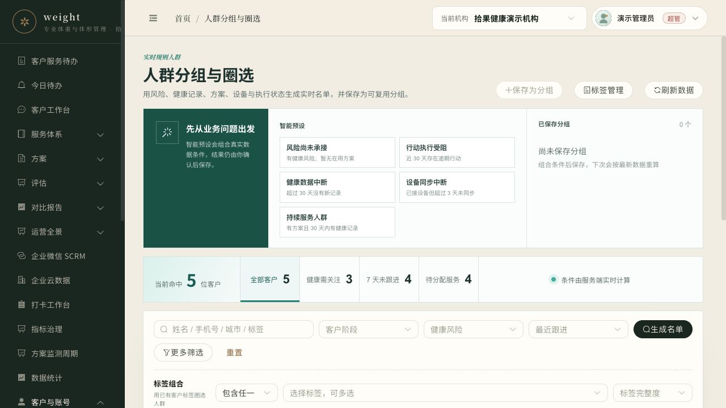
Task: Click the loading spinner icon in the green card
Action: pyautogui.click(x=167, y=133)
